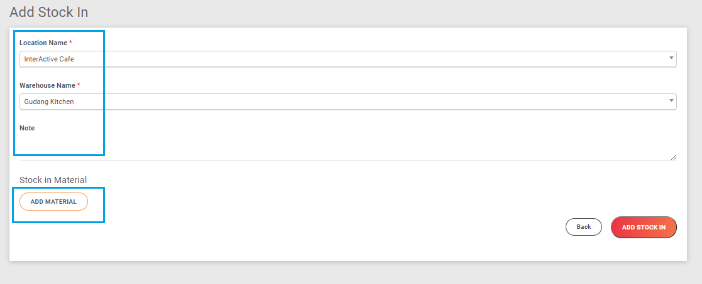Click the 'Location Name' field label

coord(43,43)
